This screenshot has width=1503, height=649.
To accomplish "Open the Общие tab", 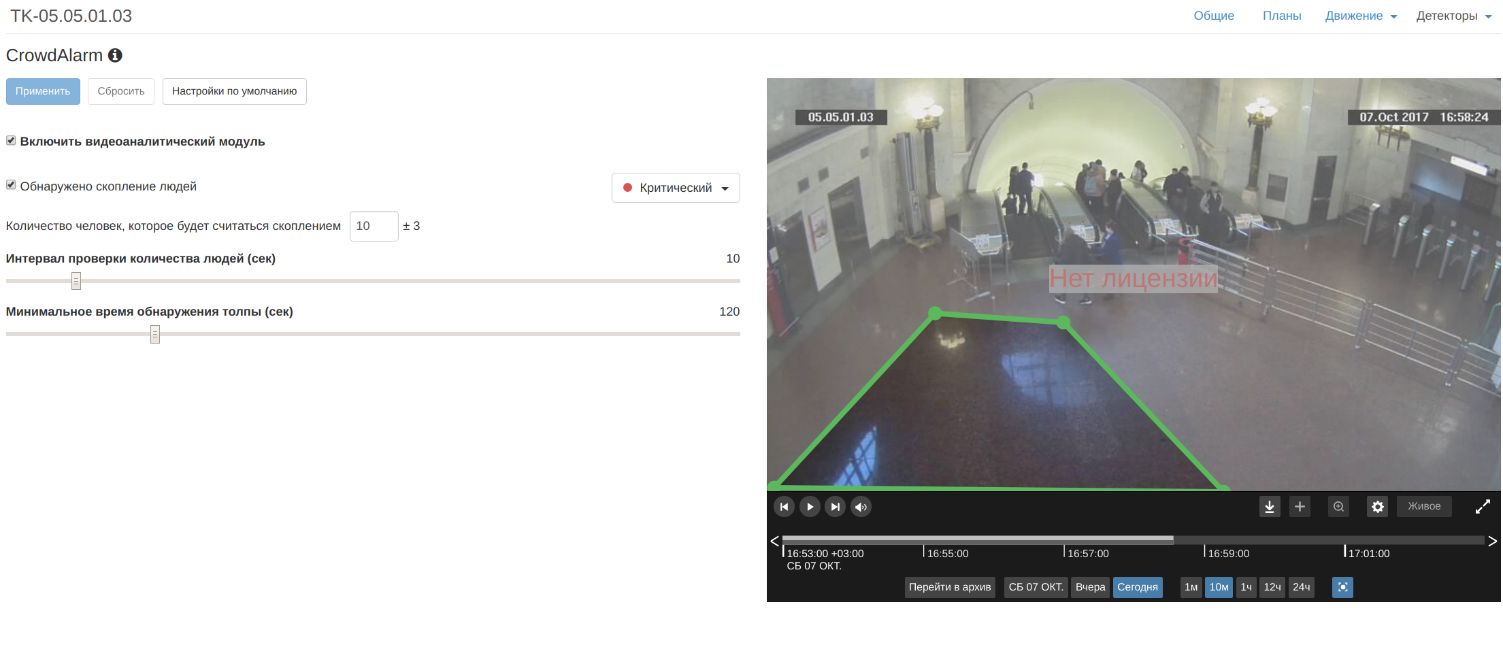I will tap(1214, 16).
